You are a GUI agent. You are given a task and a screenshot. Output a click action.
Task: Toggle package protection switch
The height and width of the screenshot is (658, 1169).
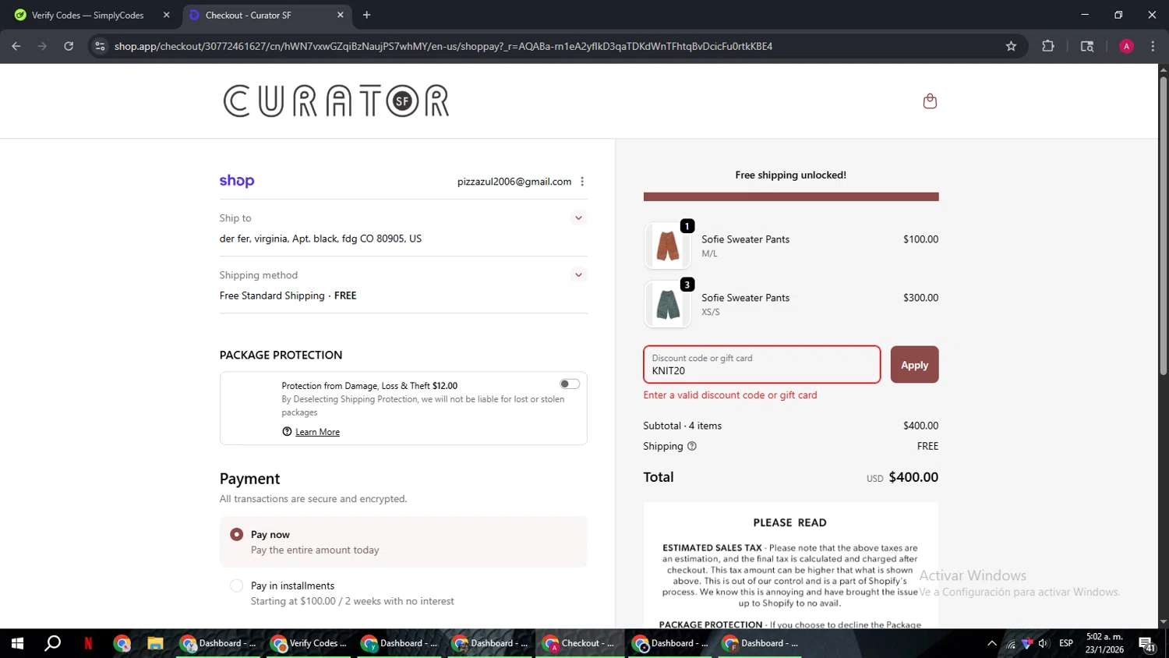(x=570, y=384)
